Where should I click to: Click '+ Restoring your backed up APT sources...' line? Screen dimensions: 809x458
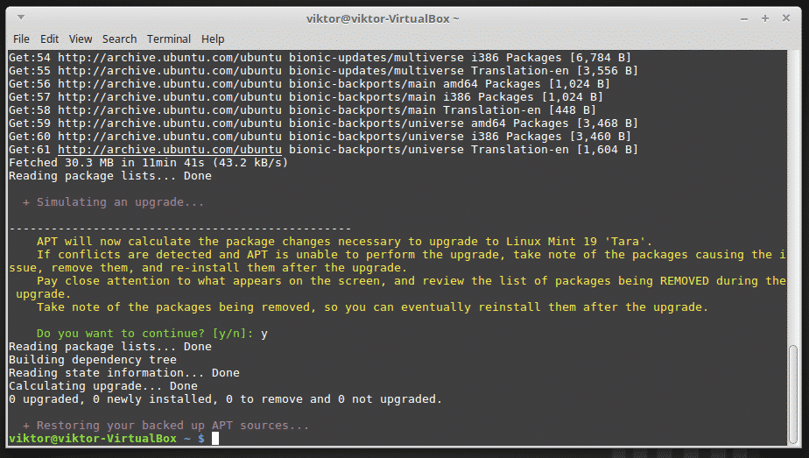pyautogui.click(x=165, y=426)
